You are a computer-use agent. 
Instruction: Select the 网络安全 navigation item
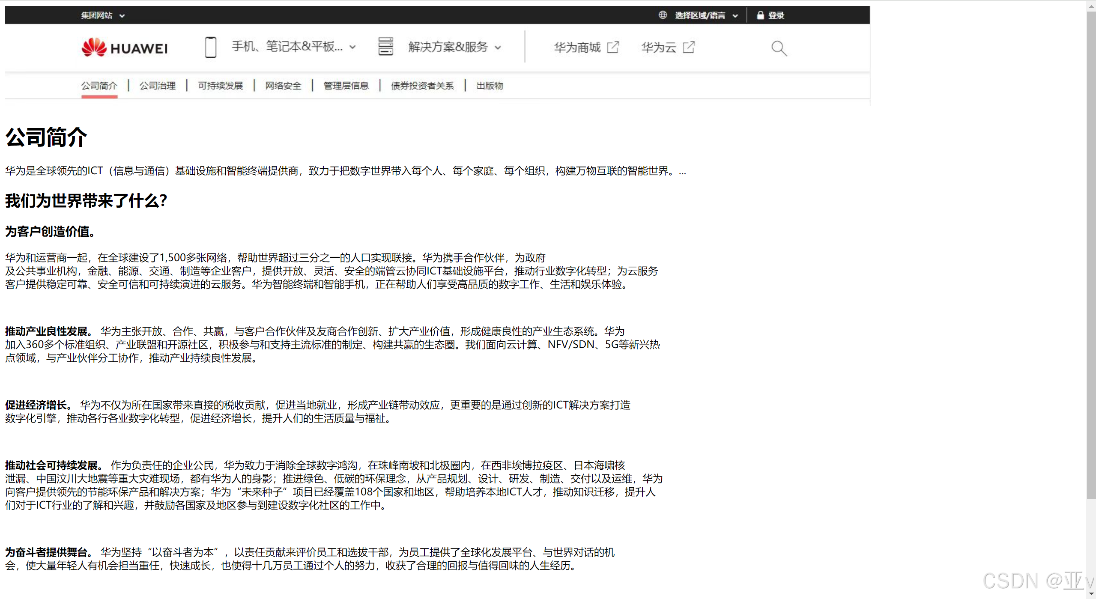click(x=283, y=86)
